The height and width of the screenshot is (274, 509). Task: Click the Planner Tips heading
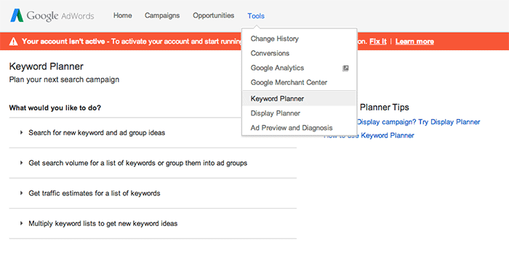tap(385, 108)
